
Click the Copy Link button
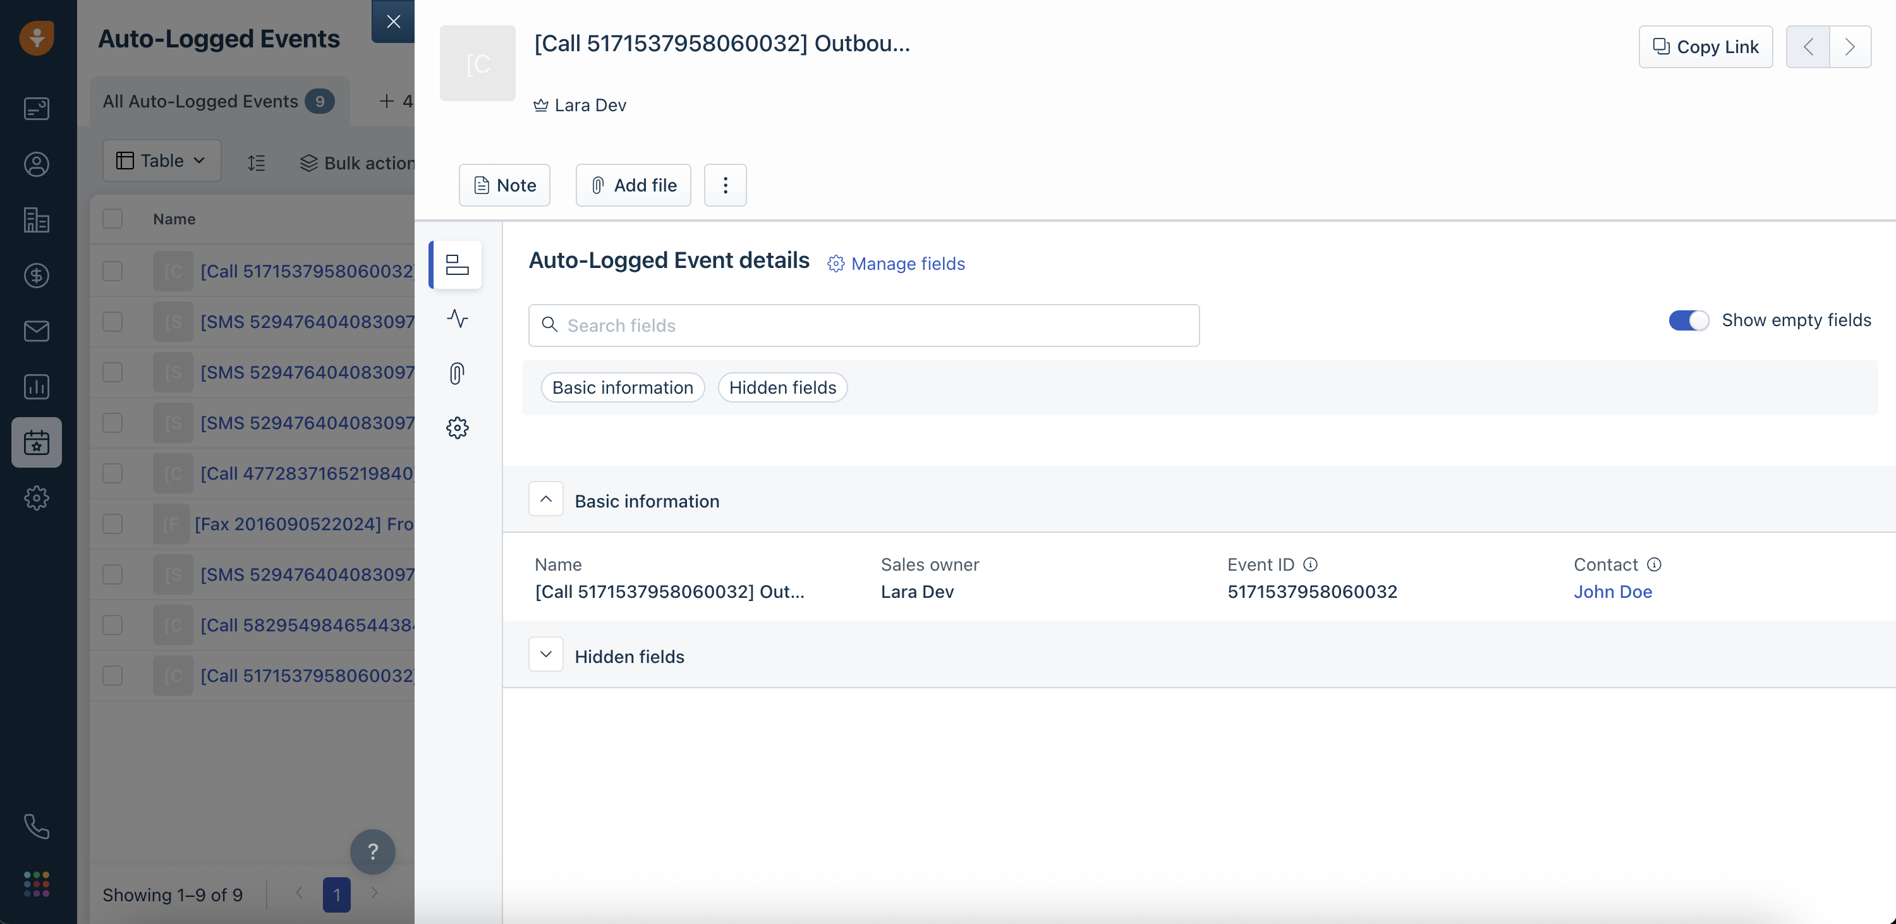click(x=1705, y=47)
